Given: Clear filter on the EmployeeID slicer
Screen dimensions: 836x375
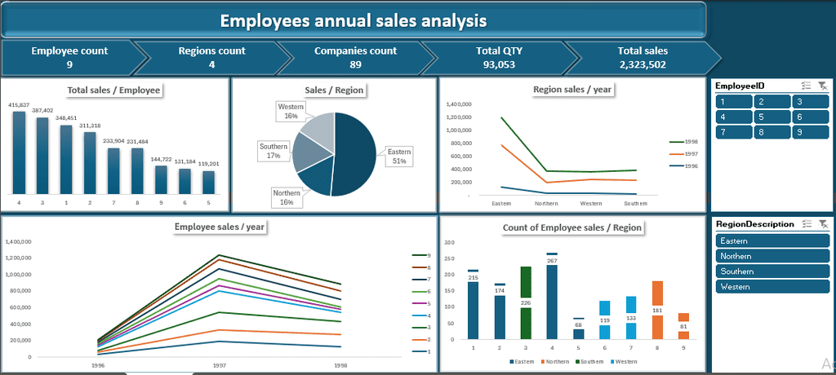Looking at the screenshot, I should point(822,86).
